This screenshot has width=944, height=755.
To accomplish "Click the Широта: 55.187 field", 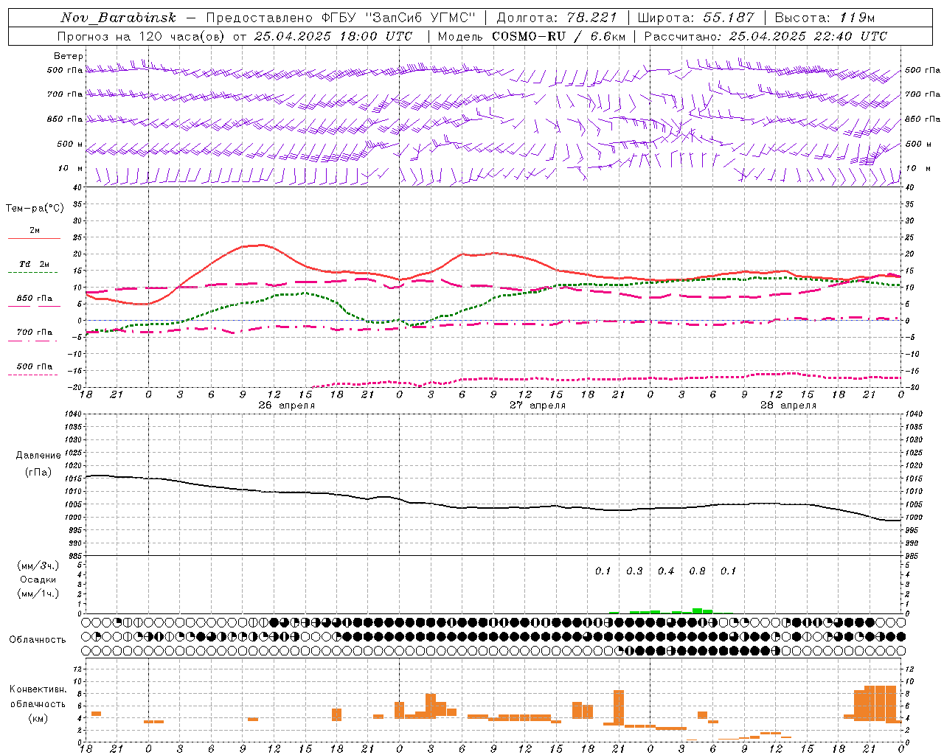I will pyautogui.click(x=695, y=18).
